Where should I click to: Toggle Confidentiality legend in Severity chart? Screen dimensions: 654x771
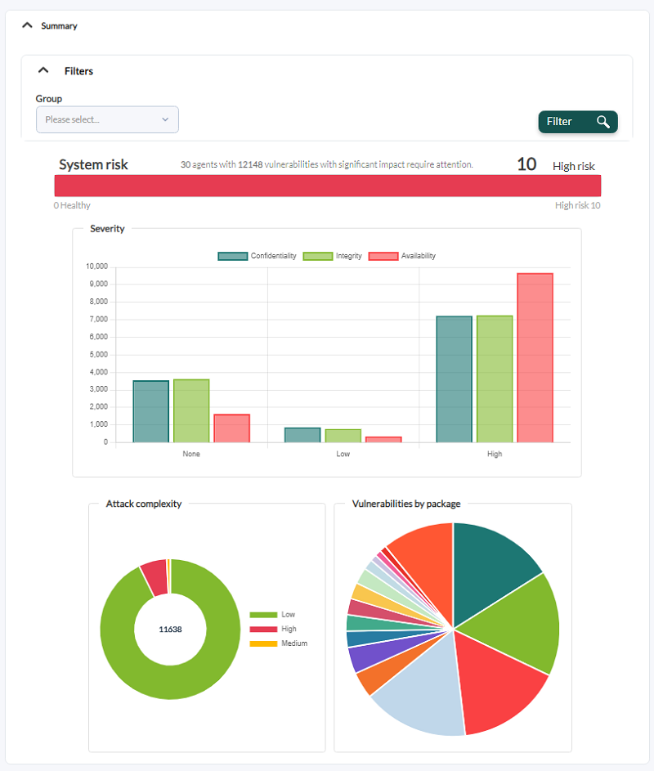click(258, 256)
